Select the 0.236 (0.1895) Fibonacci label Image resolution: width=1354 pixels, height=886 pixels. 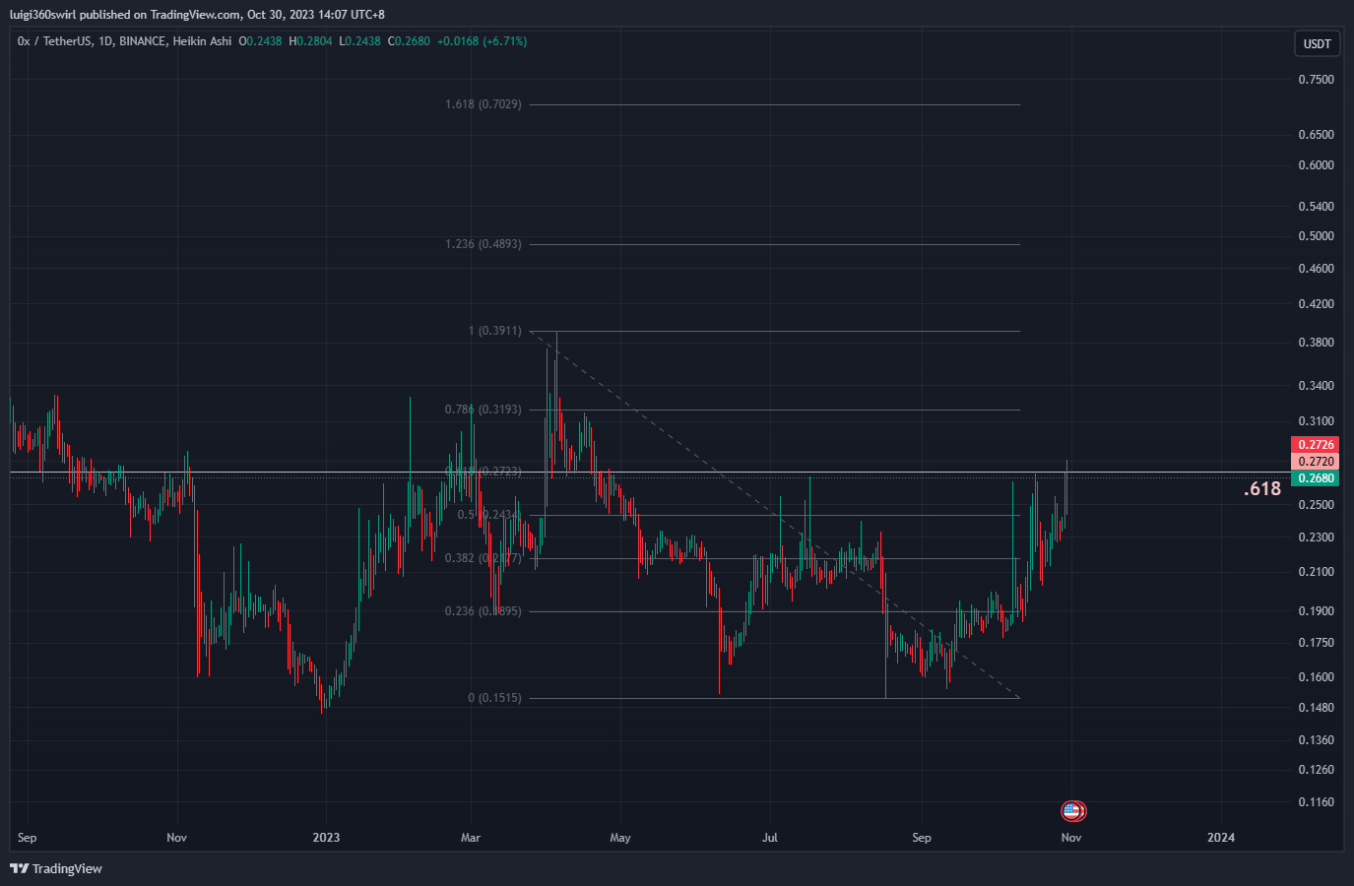point(484,611)
